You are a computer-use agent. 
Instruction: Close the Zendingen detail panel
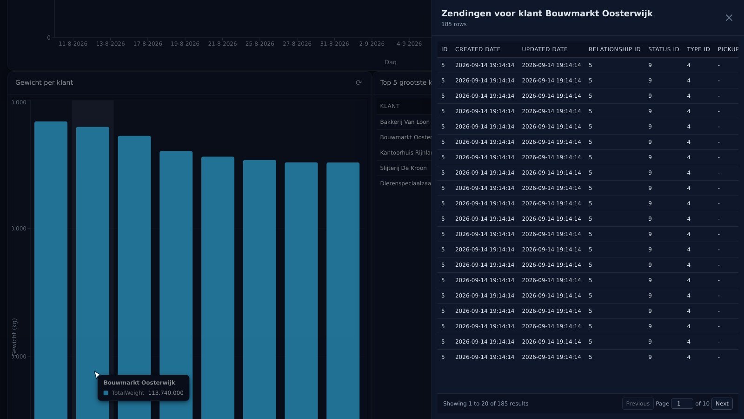click(729, 18)
